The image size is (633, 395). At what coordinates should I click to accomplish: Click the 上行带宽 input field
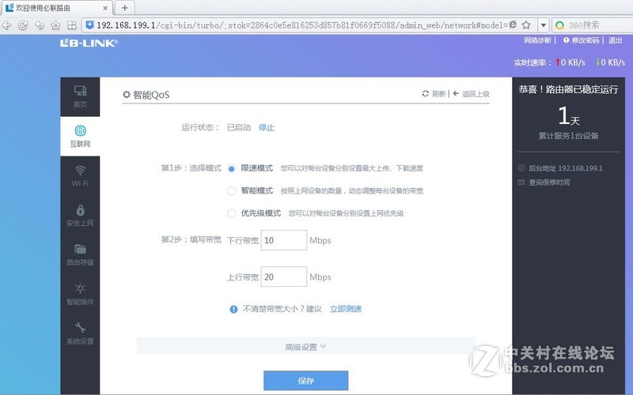(284, 277)
